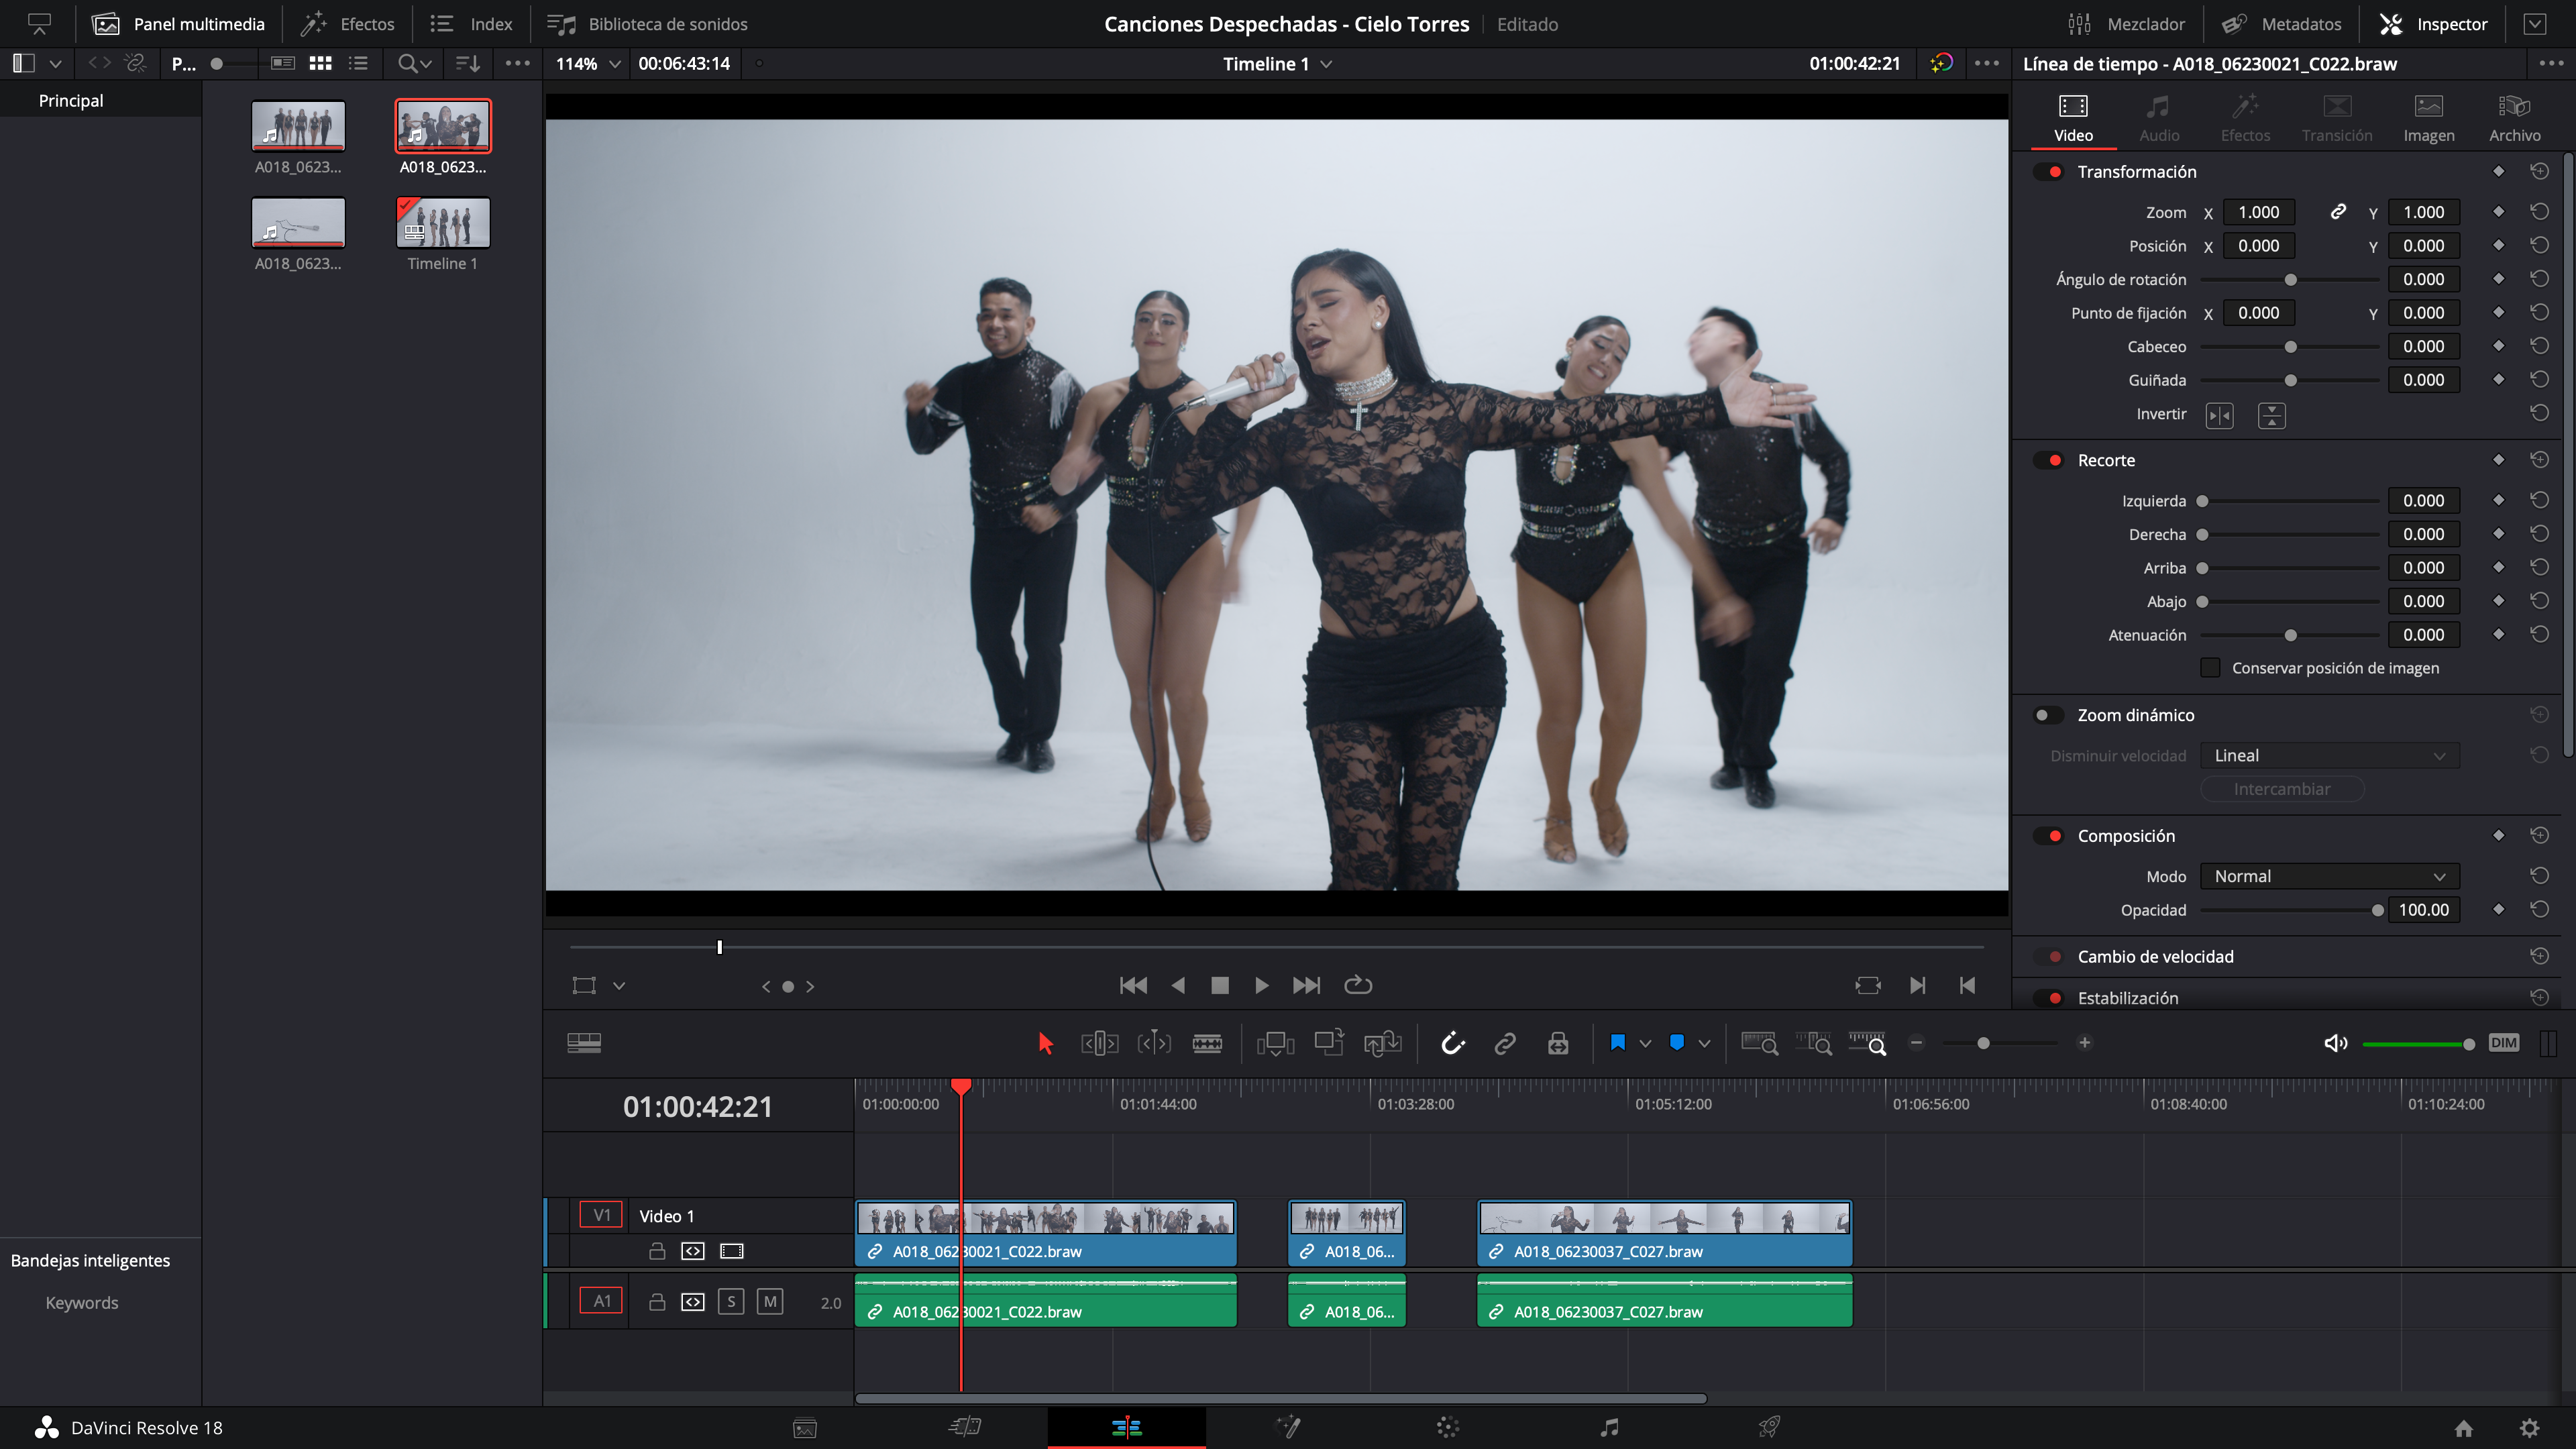The image size is (2576, 1449).
Task: Toggle timeline snapping magnet icon
Action: pyautogui.click(x=1452, y=1043)
